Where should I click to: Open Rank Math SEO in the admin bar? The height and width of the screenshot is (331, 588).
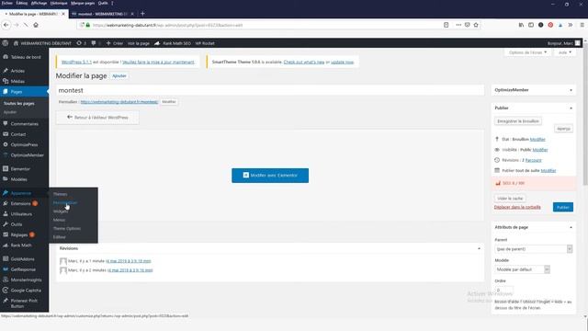[172, 43]
